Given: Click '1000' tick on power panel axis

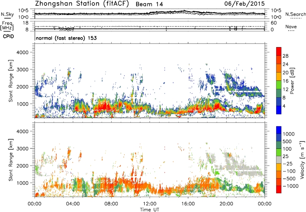Looking at the screenshot, I should (x=22, y=104).
